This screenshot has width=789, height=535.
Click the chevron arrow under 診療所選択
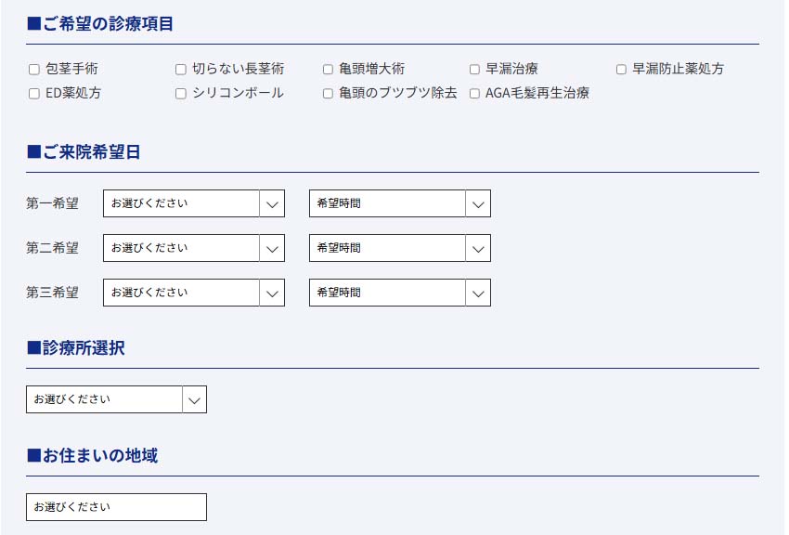(194, 399)
